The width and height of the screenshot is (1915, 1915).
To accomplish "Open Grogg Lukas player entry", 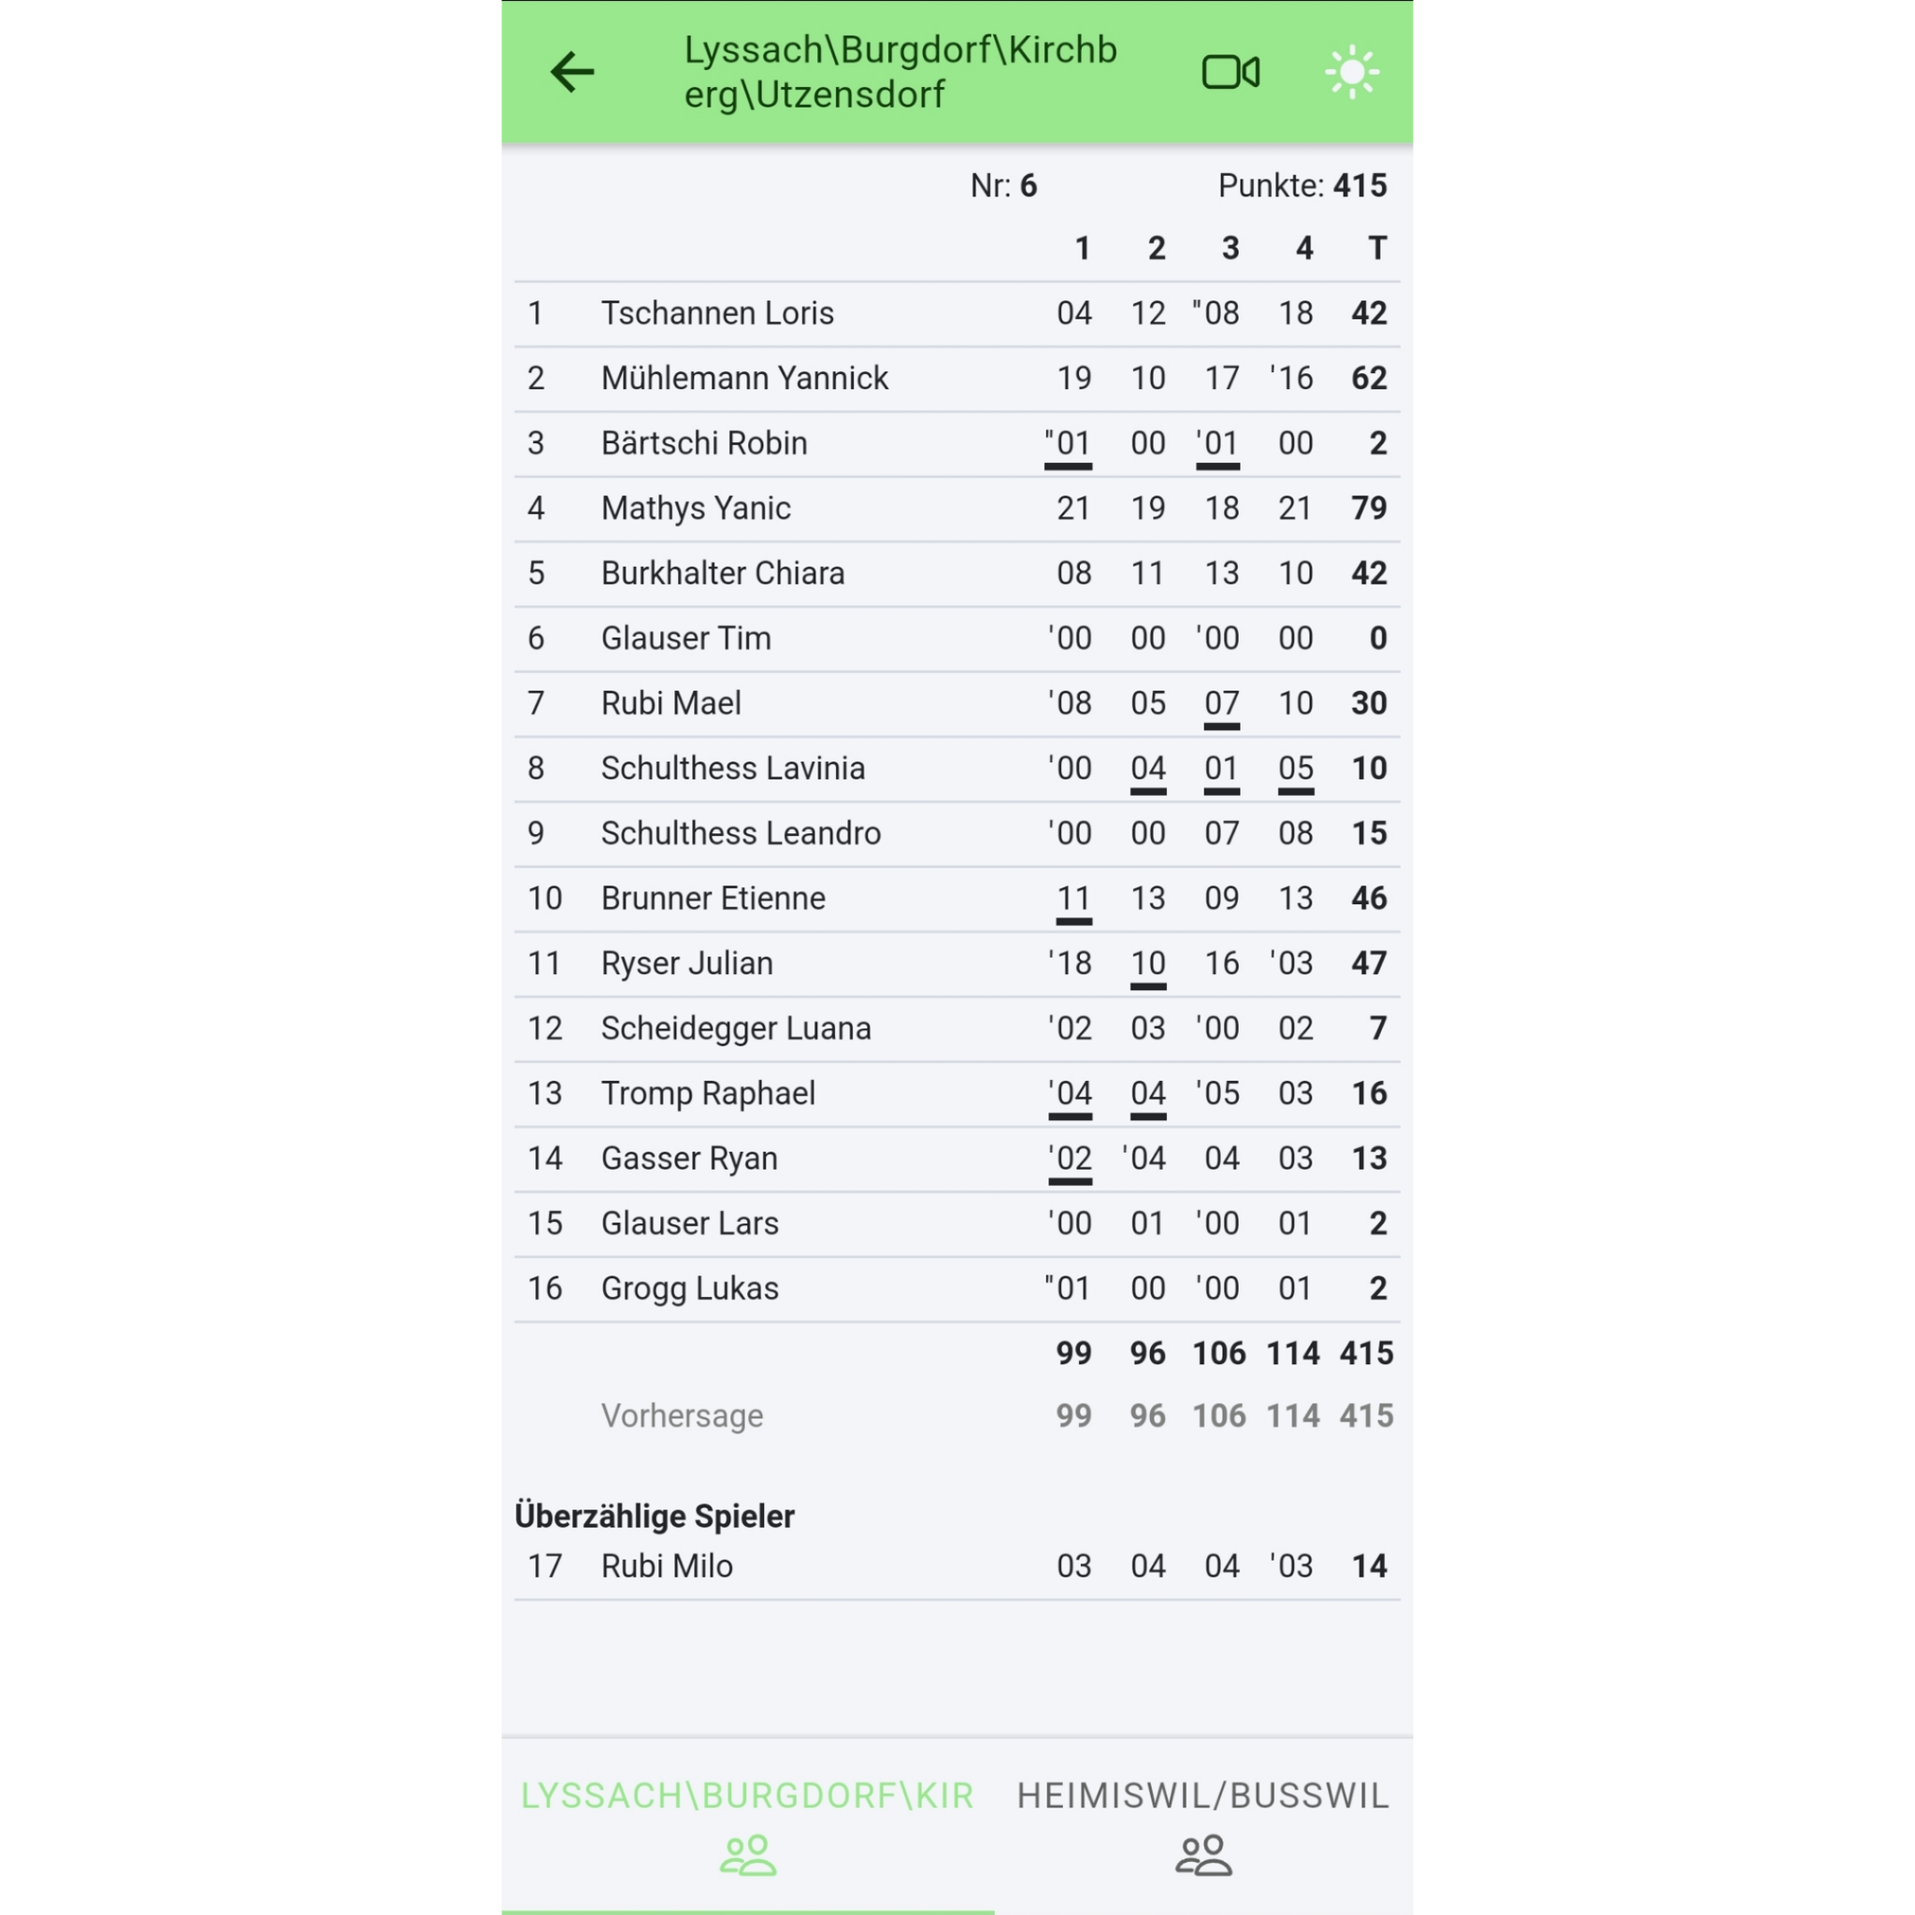I will pyautogui.click(x=957, y=1289).
